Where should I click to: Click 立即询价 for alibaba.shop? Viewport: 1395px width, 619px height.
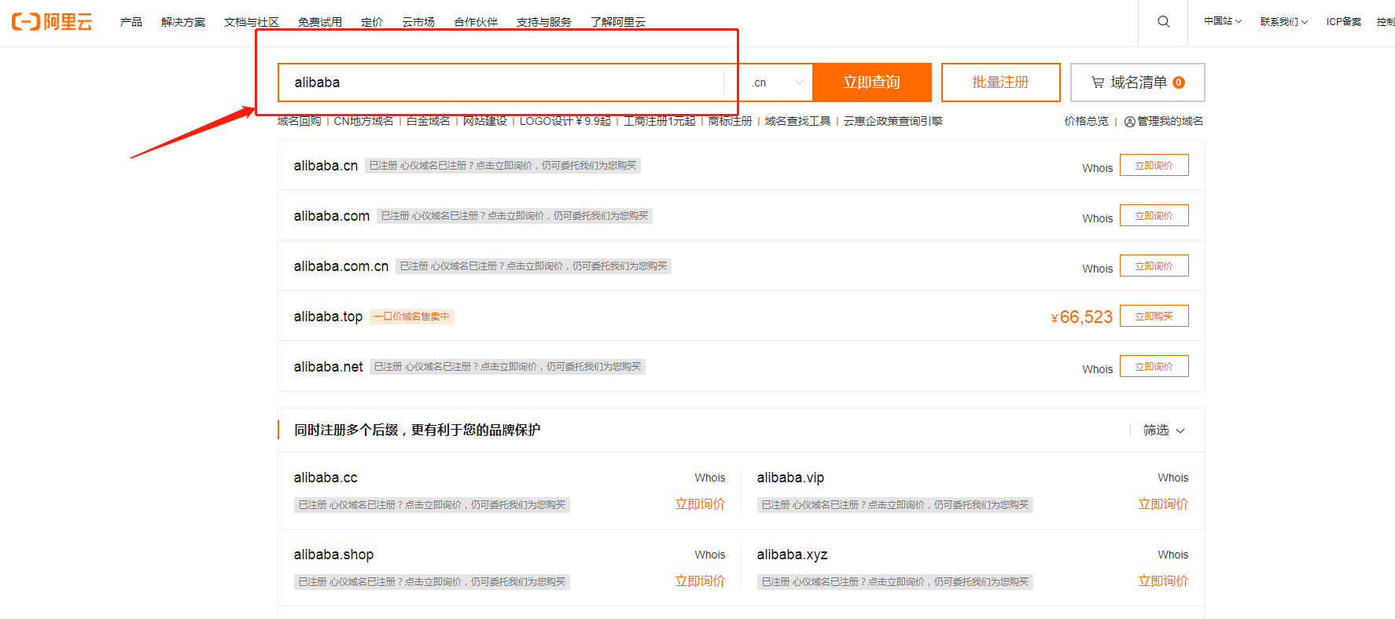pos(701,581)
